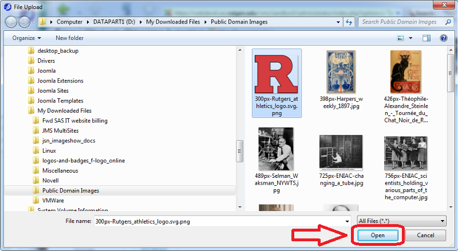Click the Forward navigation arrow button

tap(24, 22)
